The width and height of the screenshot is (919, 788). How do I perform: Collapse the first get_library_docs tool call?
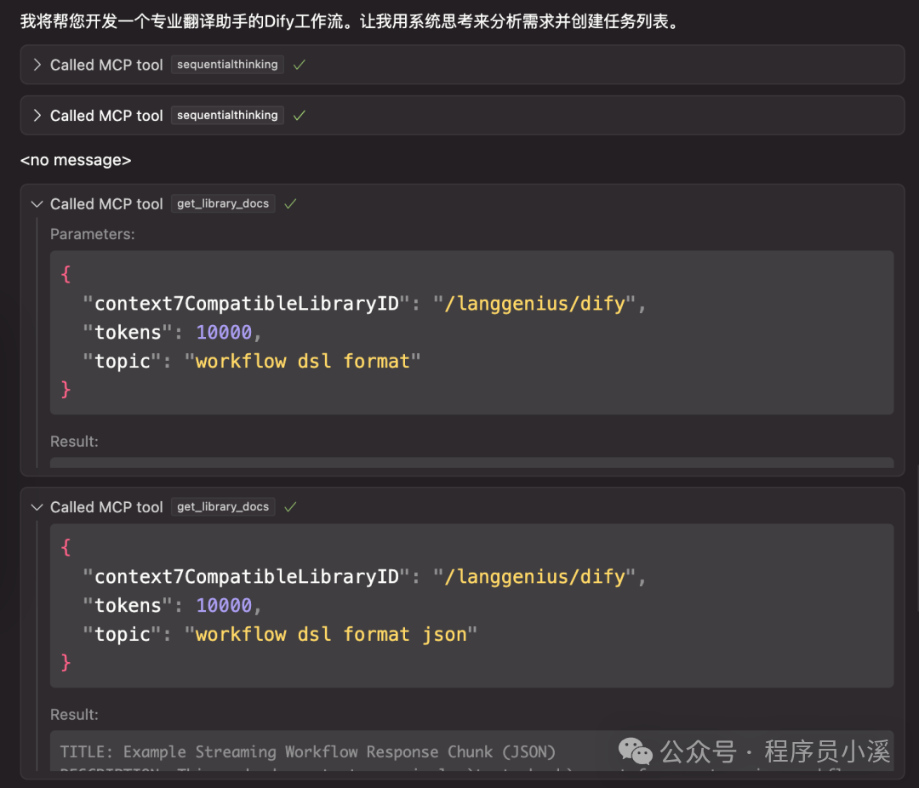pos(36,204)
